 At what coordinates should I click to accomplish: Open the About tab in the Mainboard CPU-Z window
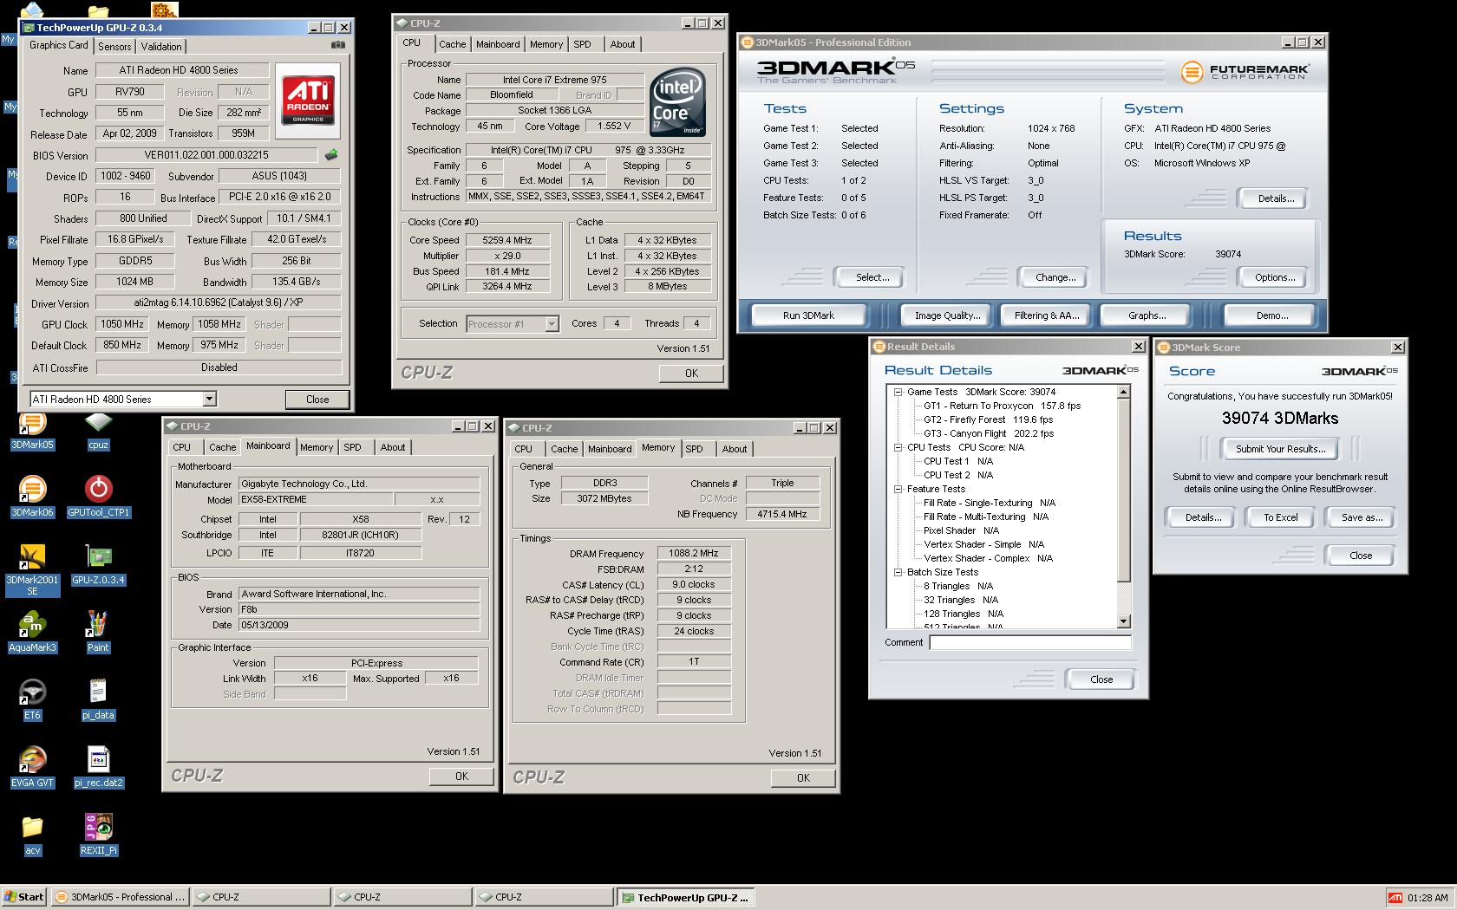coord(392,447)
